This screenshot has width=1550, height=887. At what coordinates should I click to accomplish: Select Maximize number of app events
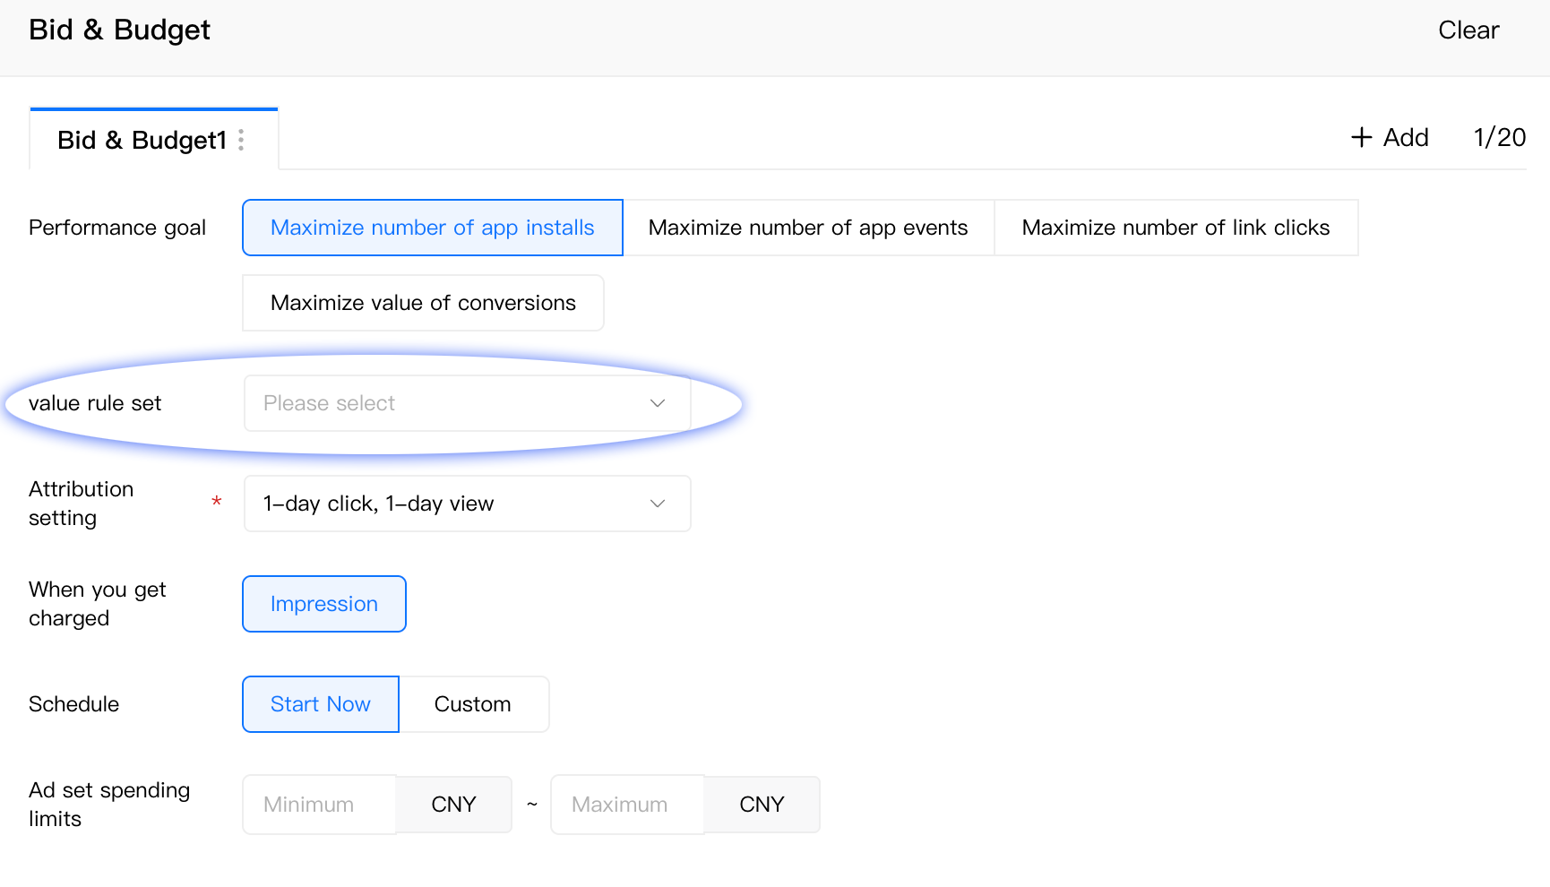tap(807, 228)
